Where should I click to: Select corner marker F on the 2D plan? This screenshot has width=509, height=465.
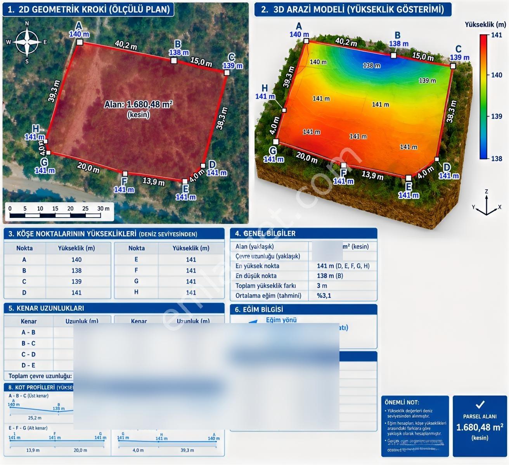click(x=125, y=173)
